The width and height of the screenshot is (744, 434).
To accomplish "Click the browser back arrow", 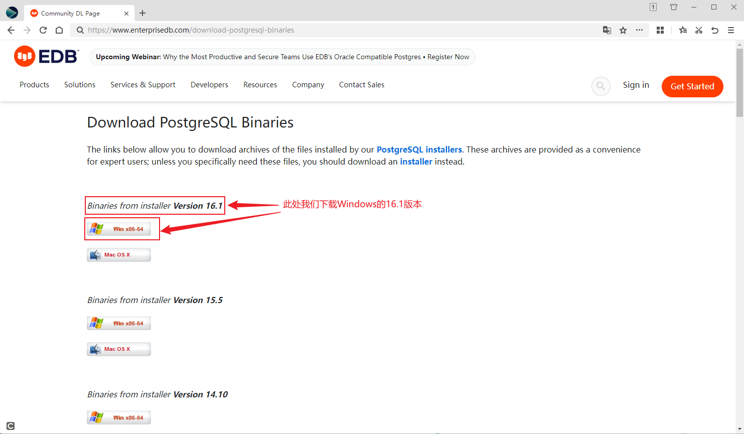I will point(11,30).
